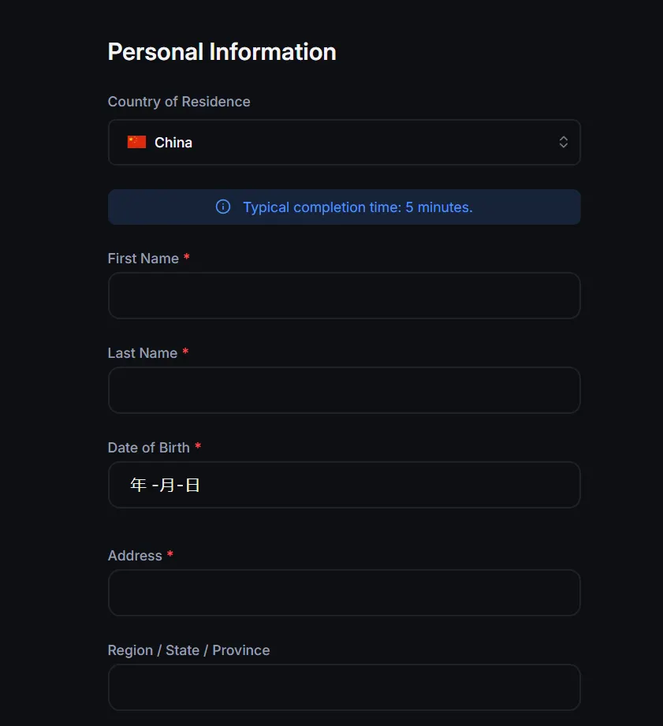Click the 'Country of Residence' label
Image resolution: width=663 pixels, height=726 pixels.
(179, 102)
